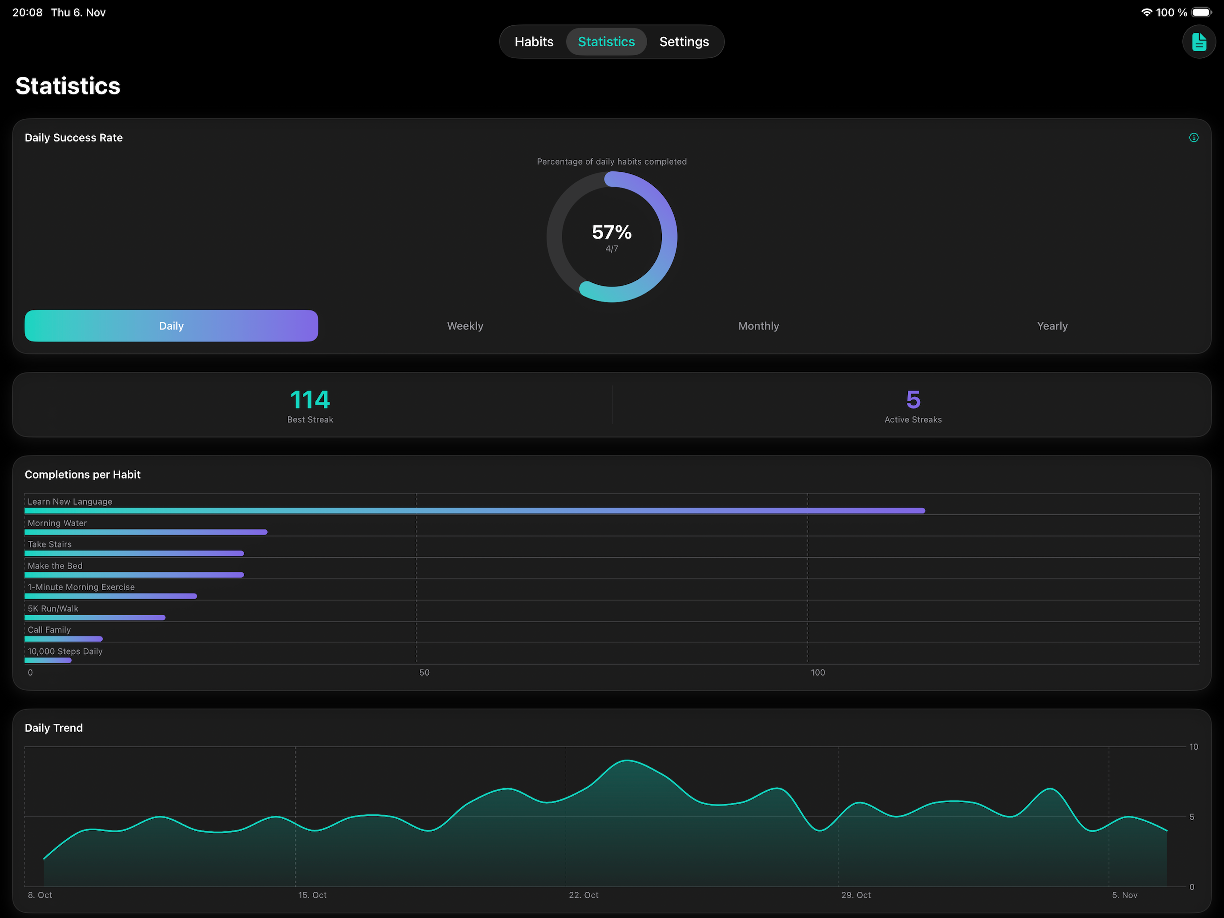Image resolution: width=1224 pixels, height=918 pixels.
Task: Tap the 15. Oct axis label
Action: (313, 895)
